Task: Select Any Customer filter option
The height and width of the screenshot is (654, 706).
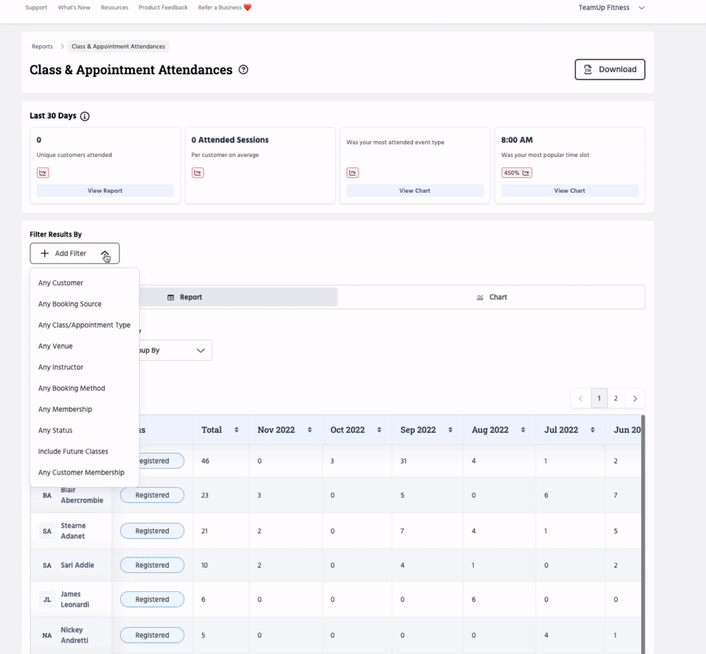Action: coord(61,283)
